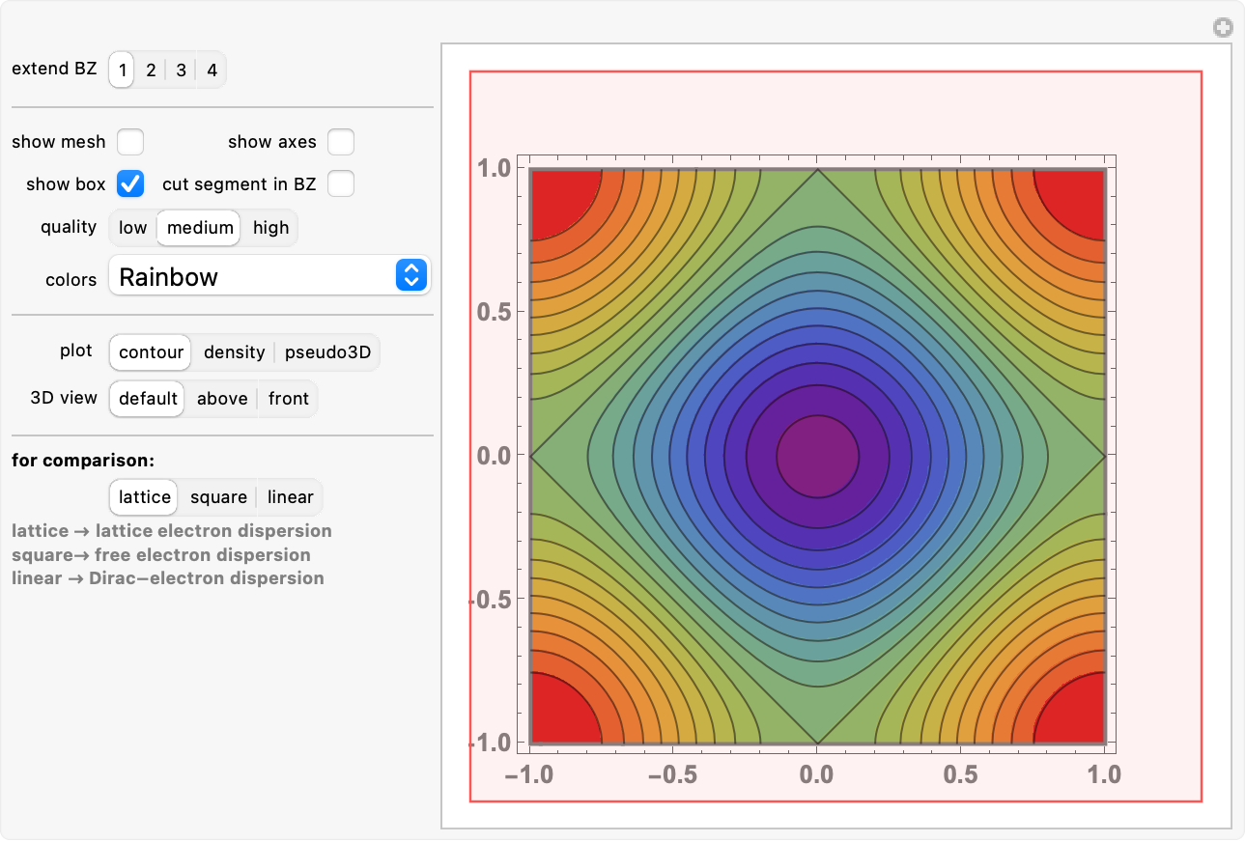Select the pseudo3D plot type
This screenshot has width=1245, height=842.
click(327, 352)
